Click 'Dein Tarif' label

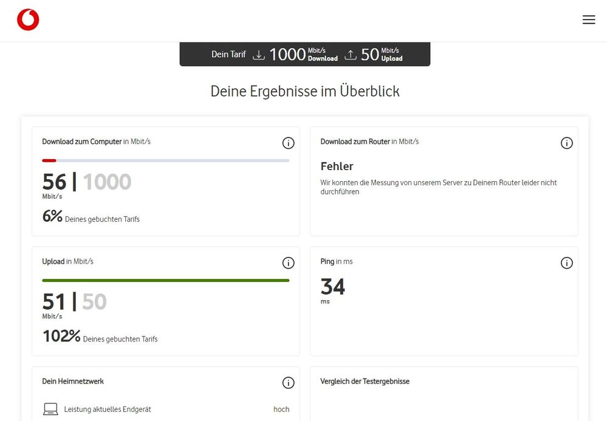(228, 54)
